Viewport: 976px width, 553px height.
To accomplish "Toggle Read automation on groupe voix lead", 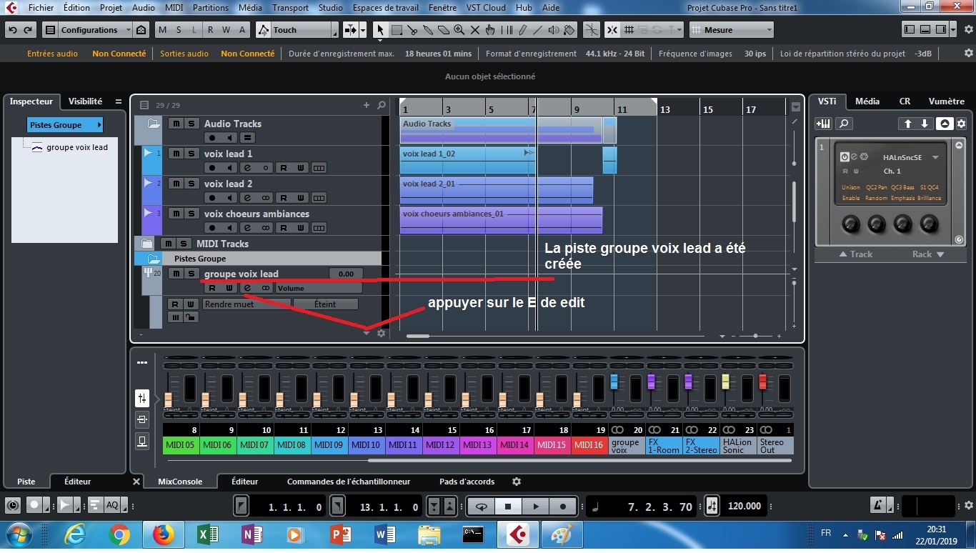I will click(212, 288).
